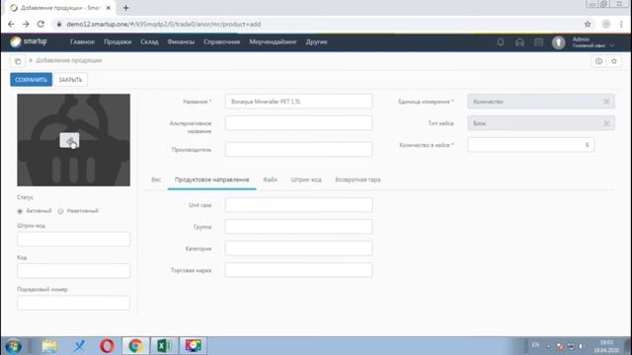Screen dimensions: 632x355
Task: Click the Категория field
Action: 298,248
